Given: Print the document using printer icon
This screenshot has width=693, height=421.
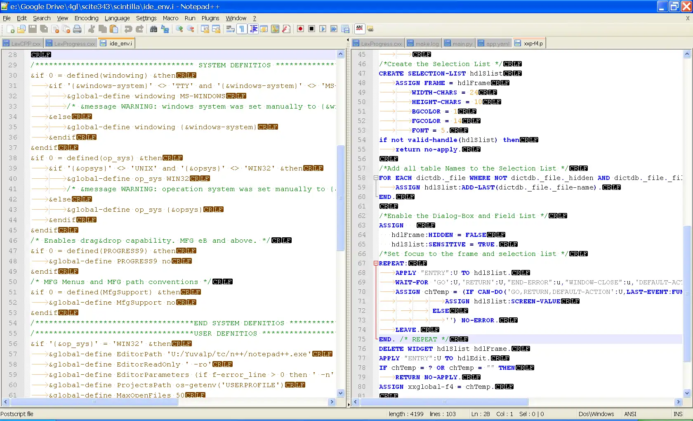Looking at the screenshot, I should 77,29.
